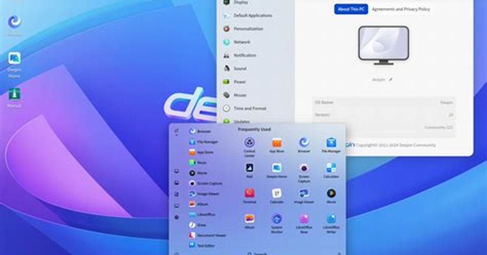Image resolution: width=487 pixels, height=255 pixels.
Task: Choose Movie in the launcher app list
Action: point(198,173)
